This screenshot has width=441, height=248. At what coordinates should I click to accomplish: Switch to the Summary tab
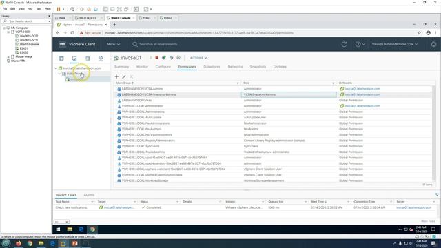tap(121, 67)
